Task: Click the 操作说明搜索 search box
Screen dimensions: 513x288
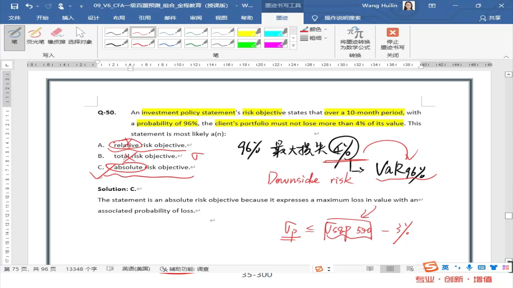Action: coord(342,18)
